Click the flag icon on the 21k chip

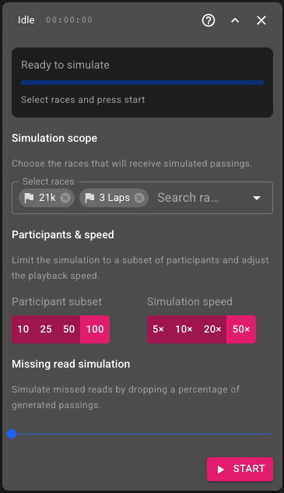click(30, 198)
